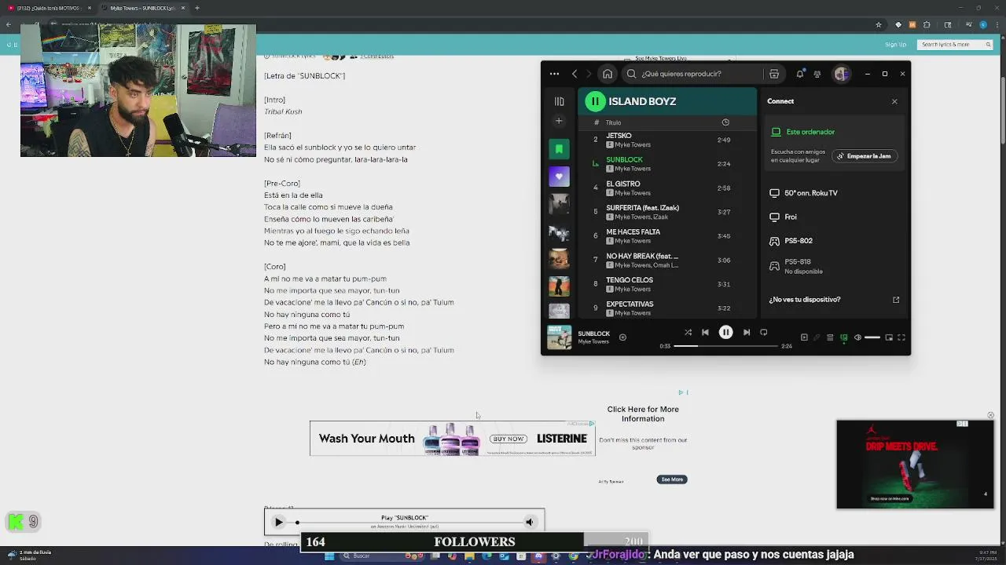Skip to next track
Image resolution: width=1006 pixels, height=565 pixels.
tap(747, 333)
